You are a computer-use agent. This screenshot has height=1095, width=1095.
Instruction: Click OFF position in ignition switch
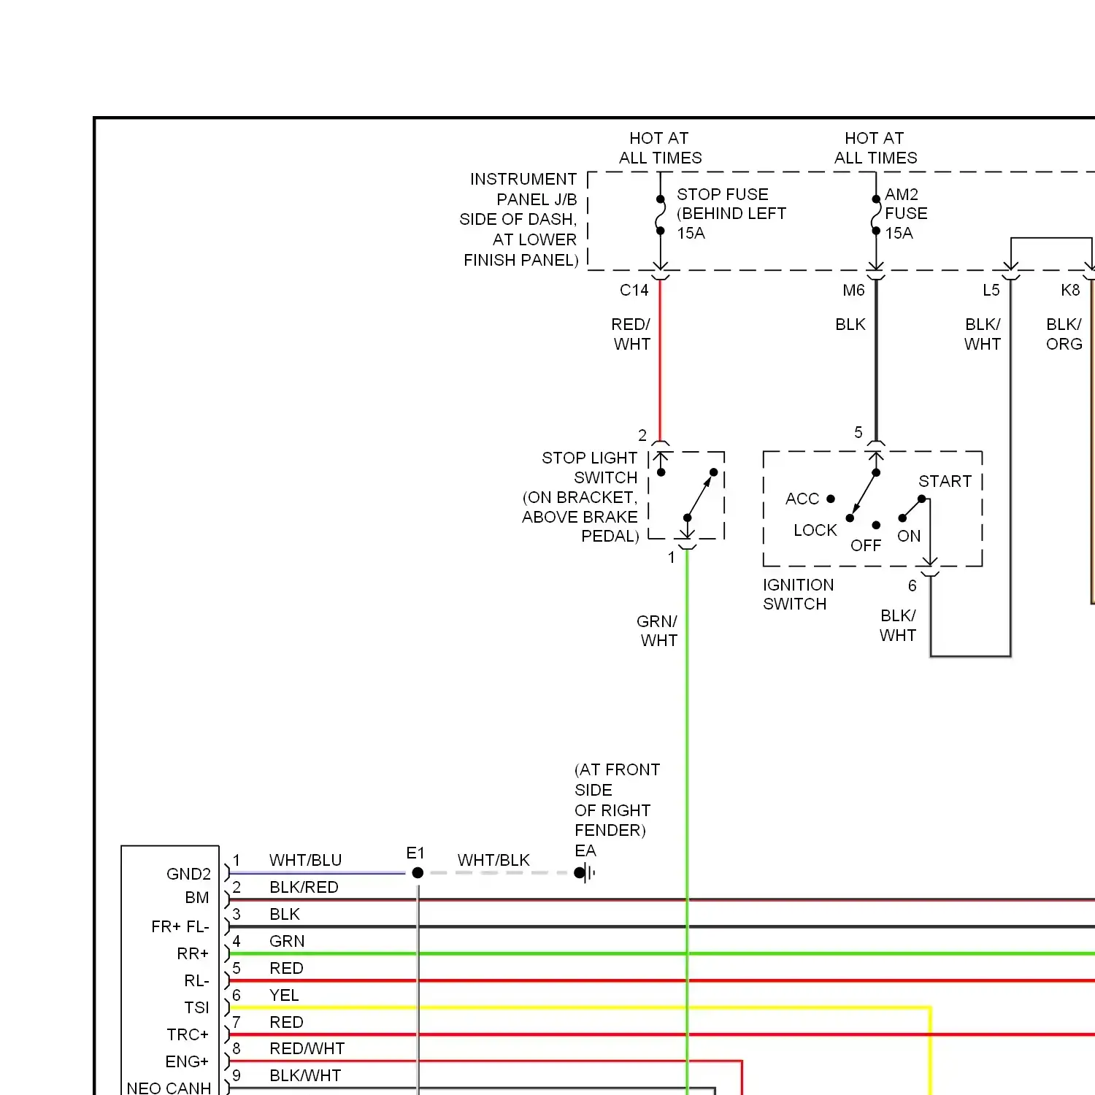coord(866,546)
